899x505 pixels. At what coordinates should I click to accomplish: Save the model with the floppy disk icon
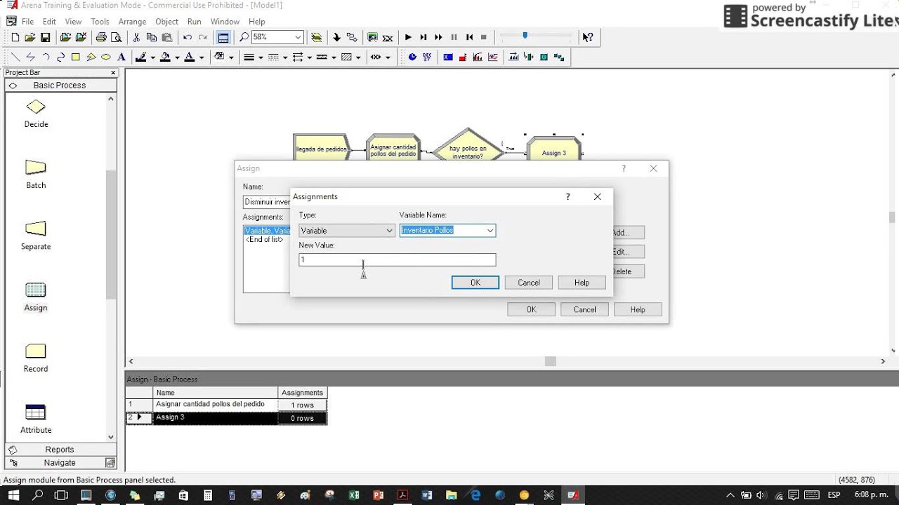coord(45,37)
